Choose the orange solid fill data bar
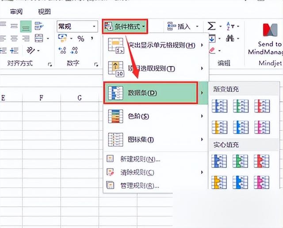 pyautogui.click(x=219, y=182)
